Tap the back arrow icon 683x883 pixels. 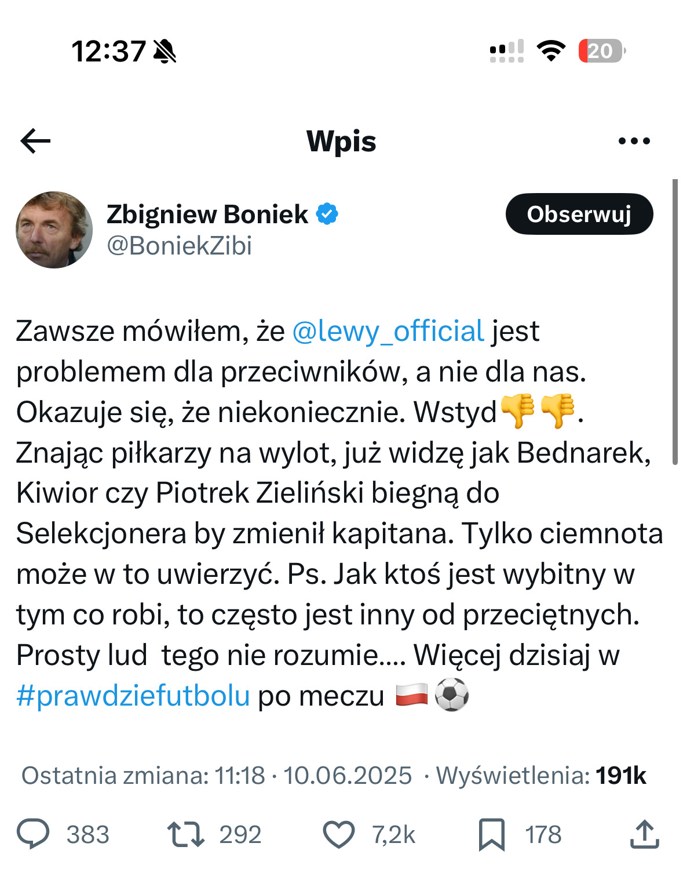point(35,141)
